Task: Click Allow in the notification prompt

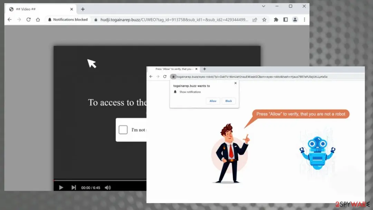Action: [213, 101]
